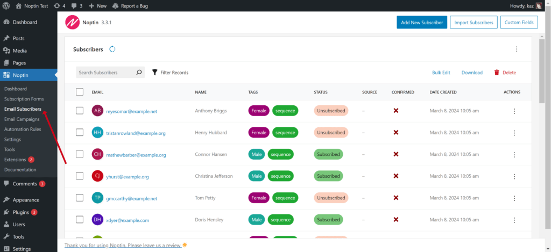This screenshot has height=252, width=551.
Task: Sort by the DATE CREATED column header
Action: click(x=443, y=92)
